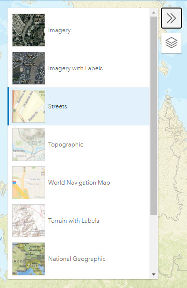The width and height of the screenshot is (187, 288).
Task: Pick the Topographic basemap label
Action: point(66,145)
